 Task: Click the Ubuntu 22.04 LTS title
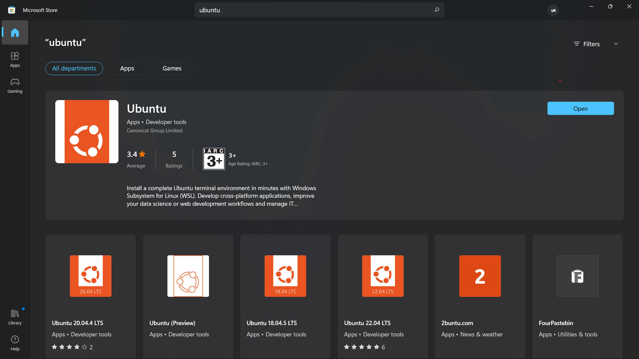point(367,323)
